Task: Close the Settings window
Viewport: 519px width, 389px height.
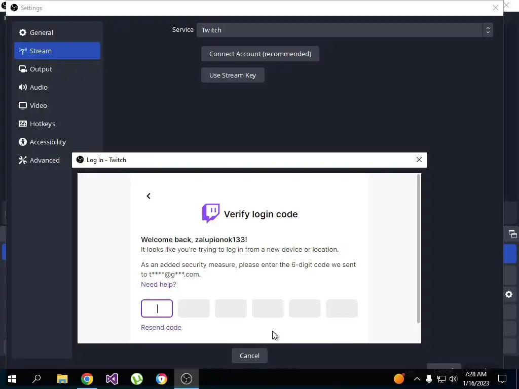Action: pyautogui.click(x=496, y=8)
